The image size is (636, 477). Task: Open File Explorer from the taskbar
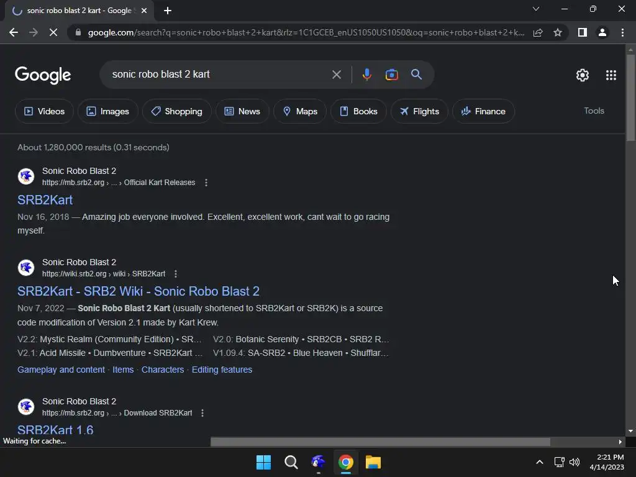pyautogui.click(x=373, y=462)
